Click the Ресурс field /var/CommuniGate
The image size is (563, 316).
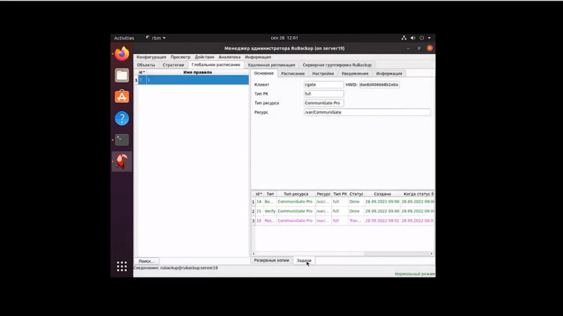tap(367, 112)
